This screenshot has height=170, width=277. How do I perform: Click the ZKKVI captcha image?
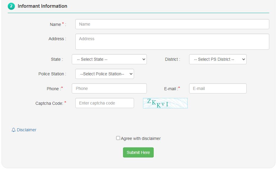click(165, 103)
